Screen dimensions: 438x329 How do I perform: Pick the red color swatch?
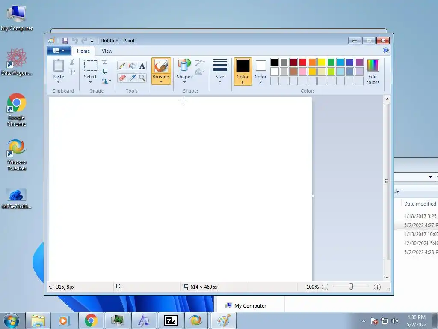[303, 62]
